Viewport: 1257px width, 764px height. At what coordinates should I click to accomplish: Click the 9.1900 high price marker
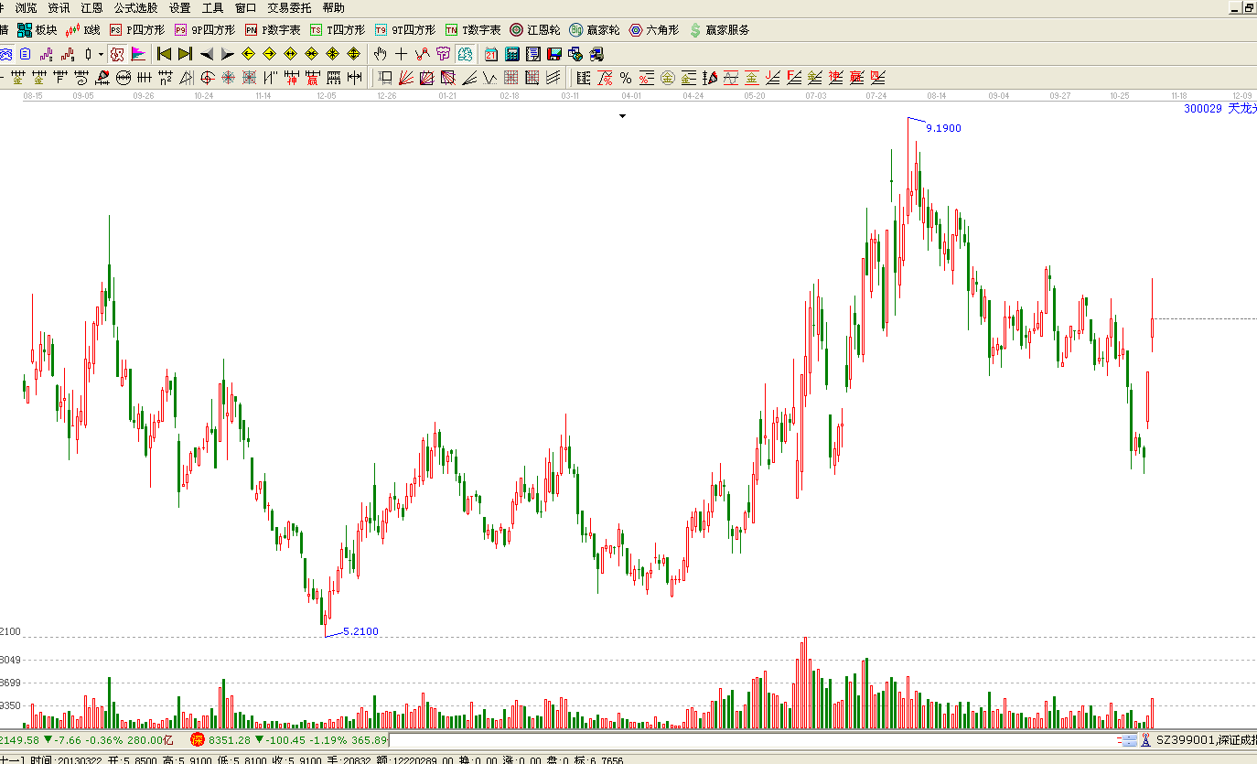point(943,128)
